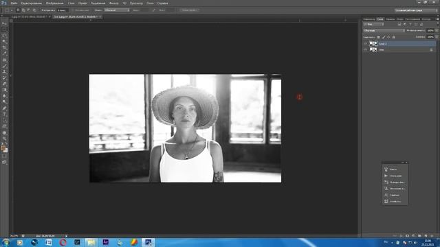Select the Eyedropper tool
The image size is (440, 247).
click(4, 54)
